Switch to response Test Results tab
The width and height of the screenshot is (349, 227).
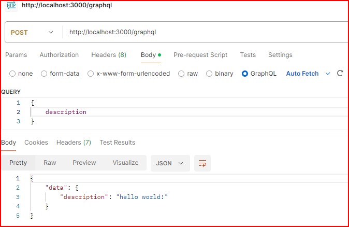point(117,143)
